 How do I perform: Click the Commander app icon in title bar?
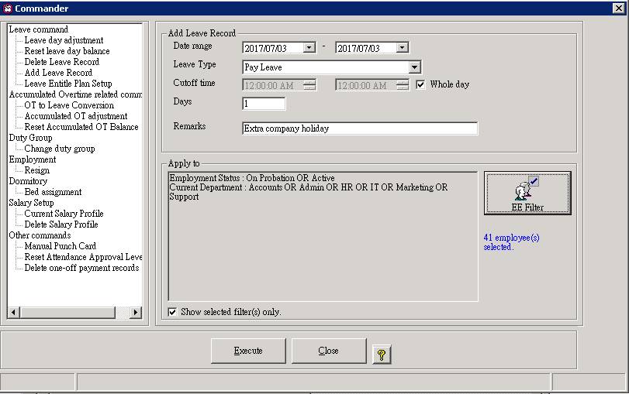[7, 8]
